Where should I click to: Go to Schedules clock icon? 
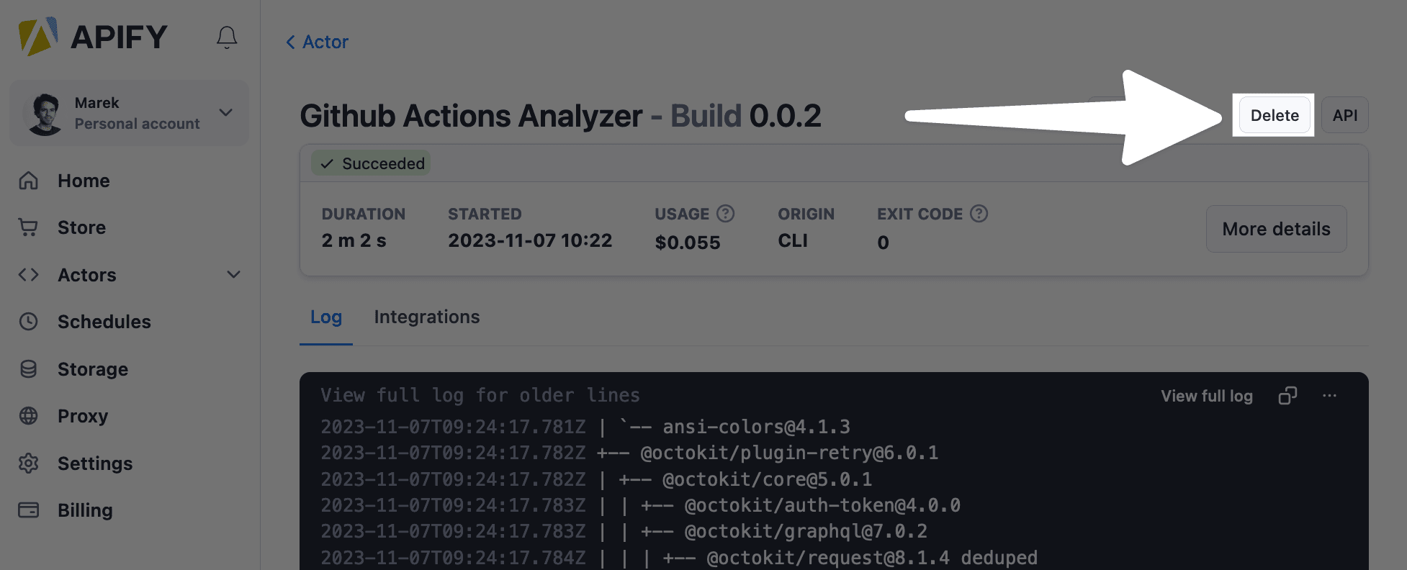tap(28, 322)
